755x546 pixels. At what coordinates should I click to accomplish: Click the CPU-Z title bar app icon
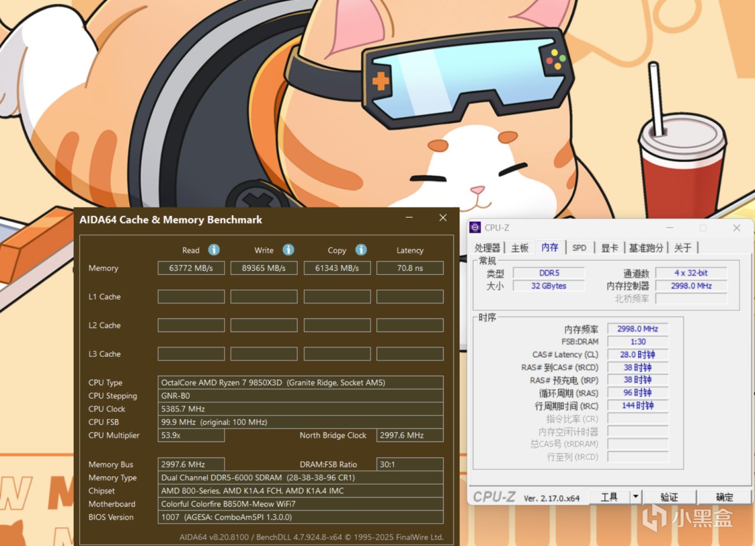(x=475, y=228)
